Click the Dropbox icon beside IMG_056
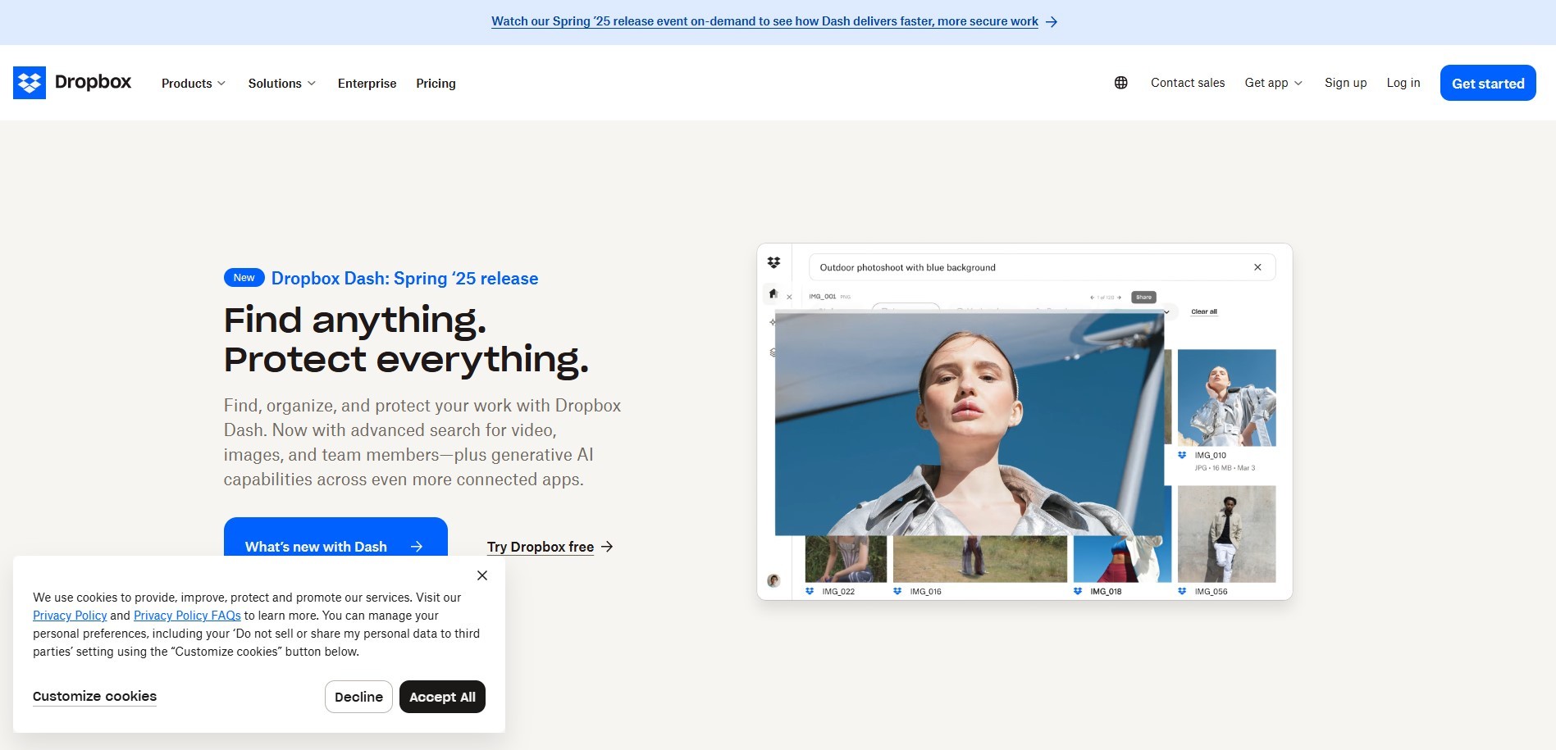The height and width of the screenshot is (750, 1556). 1182,591
